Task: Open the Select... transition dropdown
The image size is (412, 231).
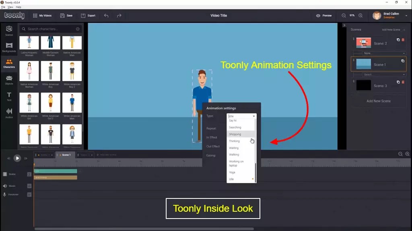Action: (x=384, y=75)
